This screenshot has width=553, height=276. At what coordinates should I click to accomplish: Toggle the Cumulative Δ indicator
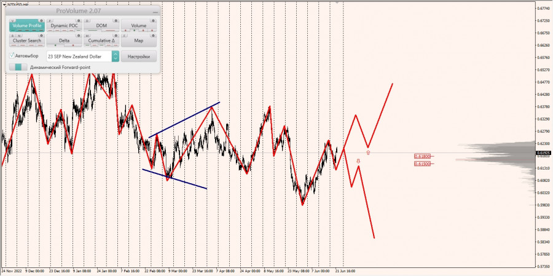(101, 40)
